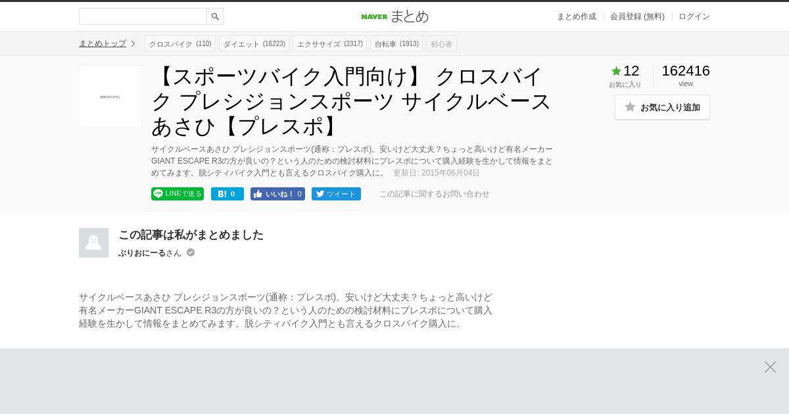789x414 pixels.
Task: Focus the search text field
Action: coord(143,16)
